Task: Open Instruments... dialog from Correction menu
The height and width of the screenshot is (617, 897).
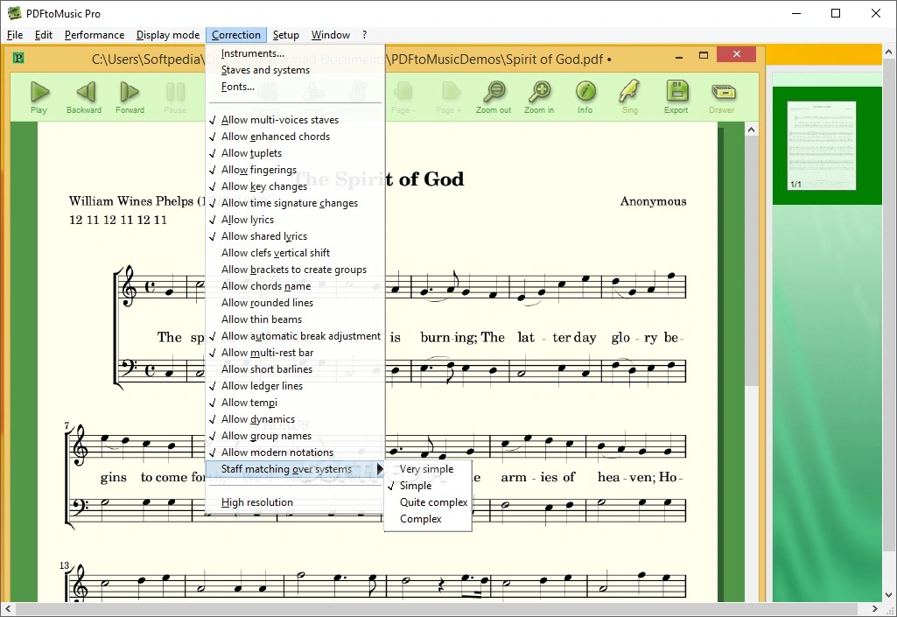Action: [x=252, y=53]
